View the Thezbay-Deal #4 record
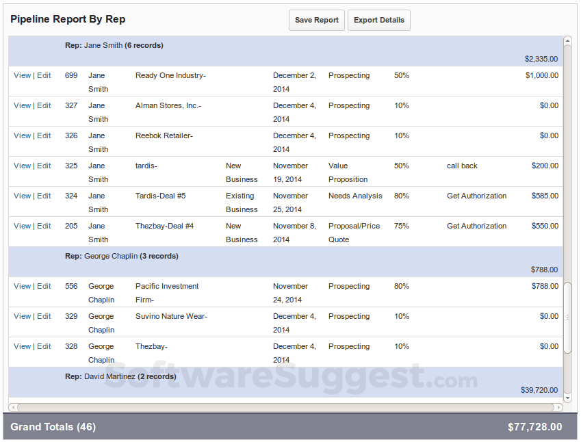The height and width of the screenshot is (442, 581). pyautogui.click(x=22, y=226)
